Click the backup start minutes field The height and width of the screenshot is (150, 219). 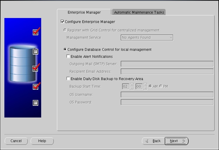coord(139,86)
